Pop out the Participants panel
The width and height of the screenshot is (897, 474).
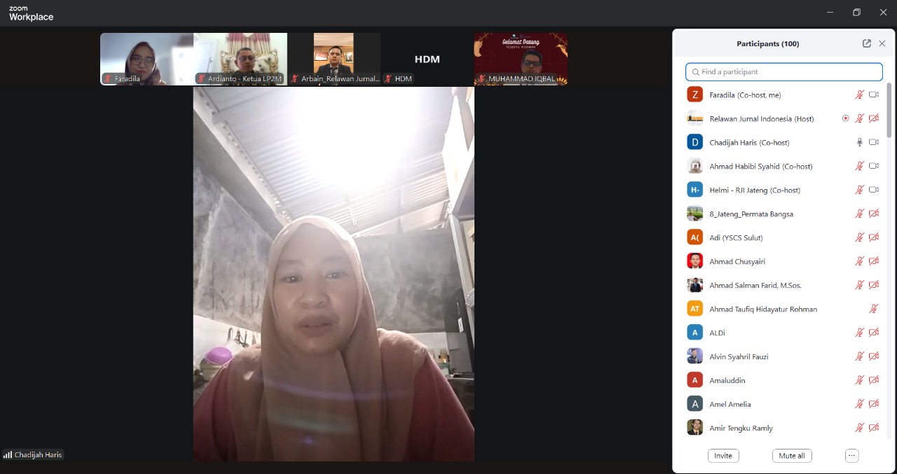pyautogui.click(x=866, y=43)
